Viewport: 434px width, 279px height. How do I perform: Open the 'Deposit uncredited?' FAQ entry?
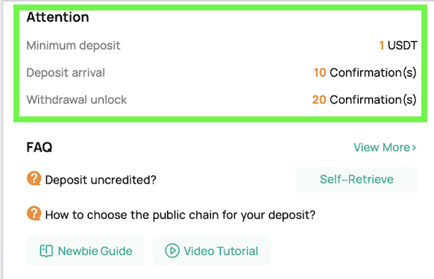coord(101,180)
